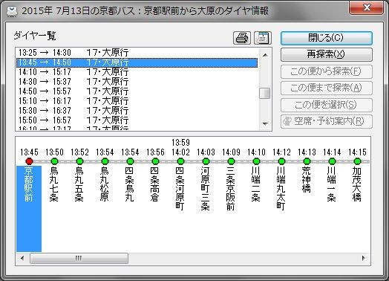Viewport: 389px width, 281px height.
Task: Click the 再探索(X) button
Action: coord(327,54)
